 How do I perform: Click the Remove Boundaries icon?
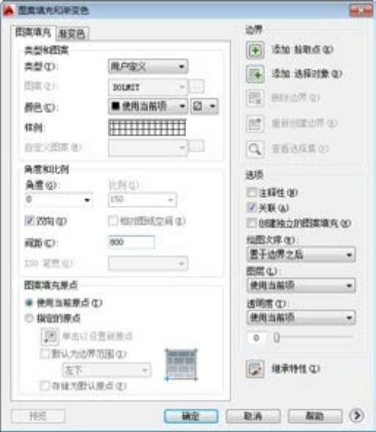pos(255,98)
